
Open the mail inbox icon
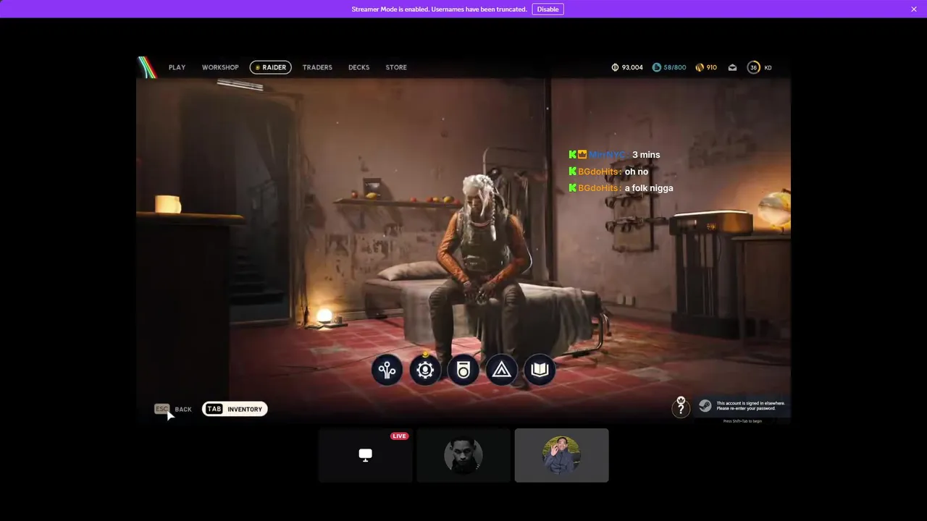click(x=733, y=67)
